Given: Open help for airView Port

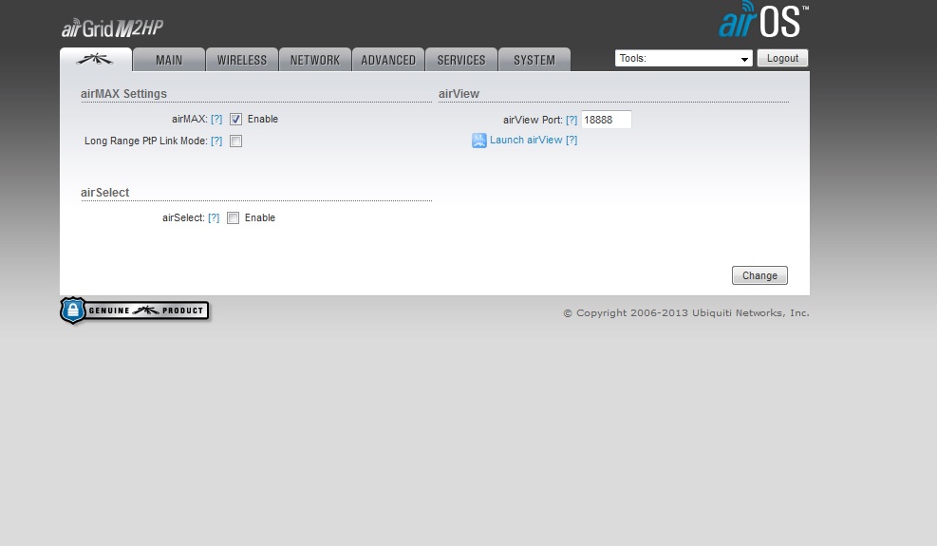Looking at the screenshot, I should tap(572, 120).
